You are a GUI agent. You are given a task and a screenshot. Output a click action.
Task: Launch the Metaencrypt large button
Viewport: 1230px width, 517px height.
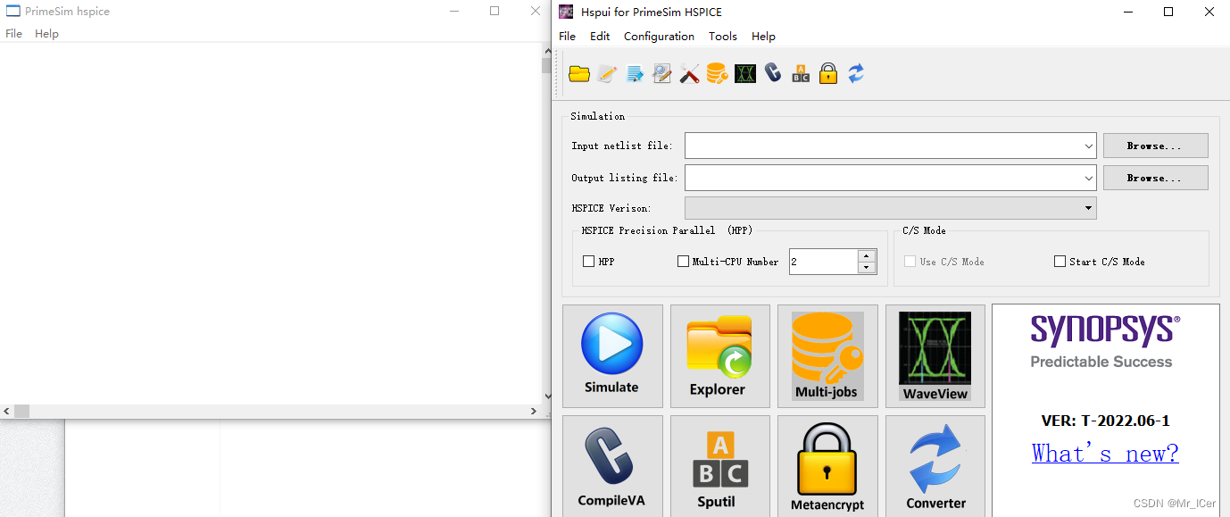(x=827, y=466)
